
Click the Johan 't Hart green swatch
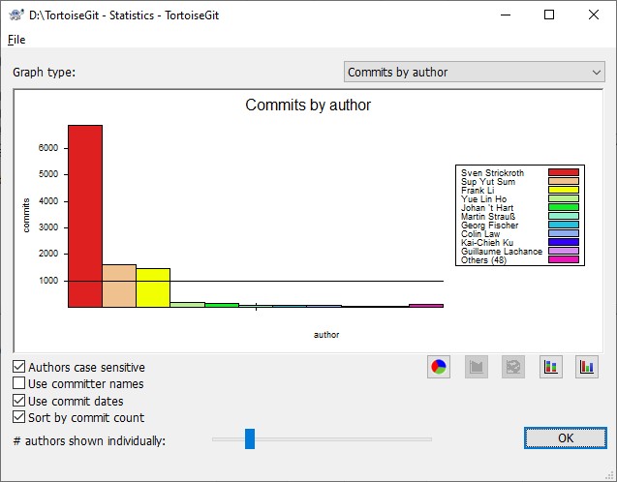coord(564,207)
